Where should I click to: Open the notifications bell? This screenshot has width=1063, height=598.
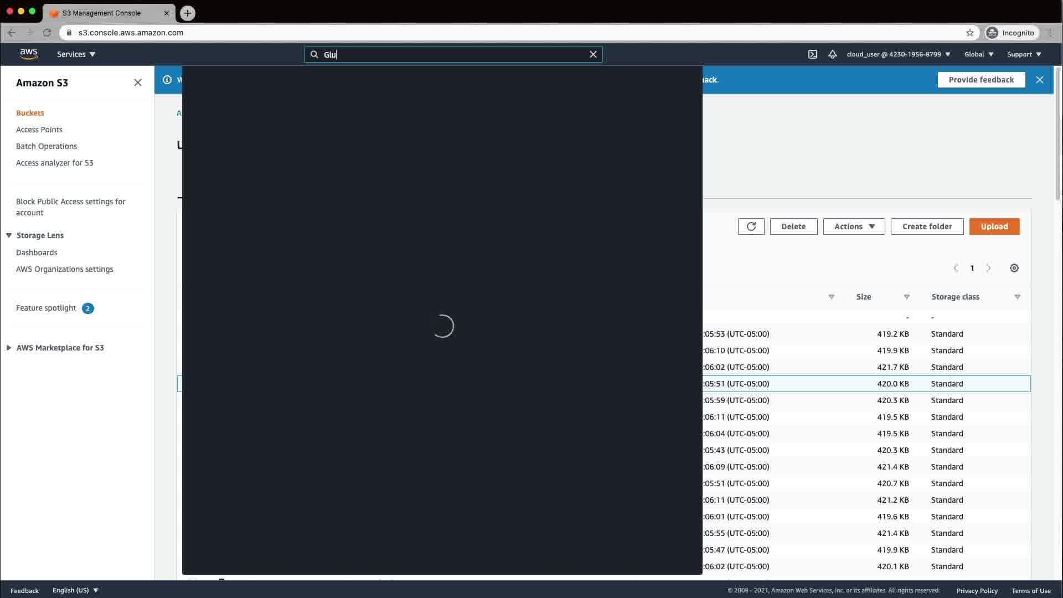tap(832, 54)
